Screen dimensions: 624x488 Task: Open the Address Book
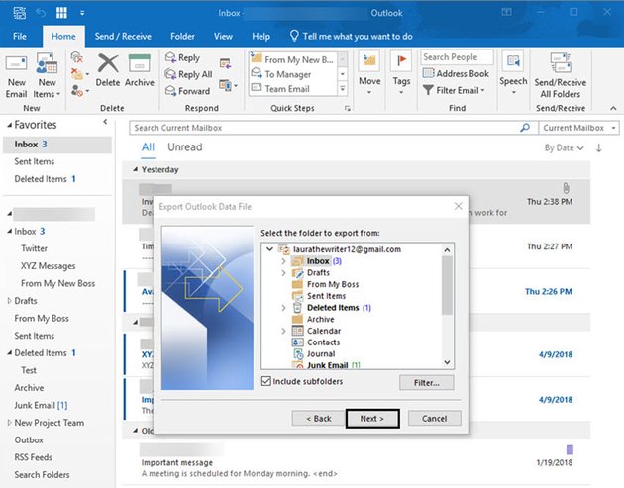coord(456,73)
